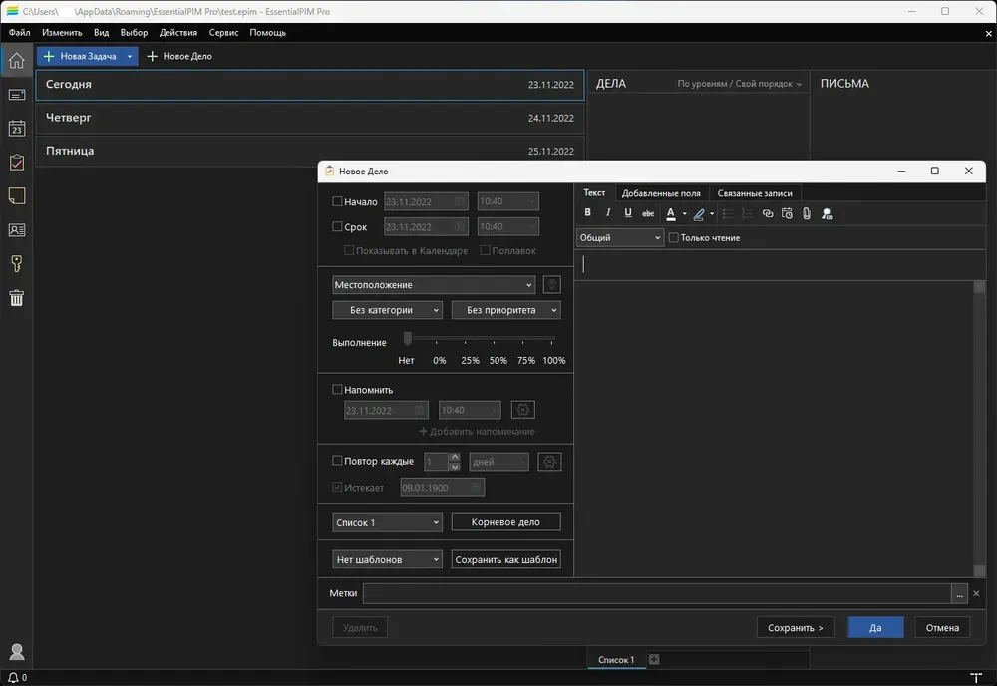Open the Contacts card icon in sidebar
997x686 pixels.
tap(17, 230)
